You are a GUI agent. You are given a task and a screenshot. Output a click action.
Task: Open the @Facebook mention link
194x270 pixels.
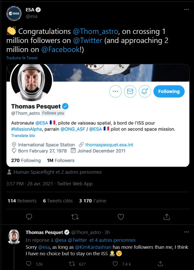point(60,49)
